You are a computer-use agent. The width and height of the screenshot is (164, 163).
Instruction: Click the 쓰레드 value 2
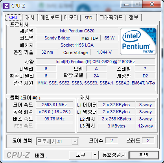click(x=148, y=141)
